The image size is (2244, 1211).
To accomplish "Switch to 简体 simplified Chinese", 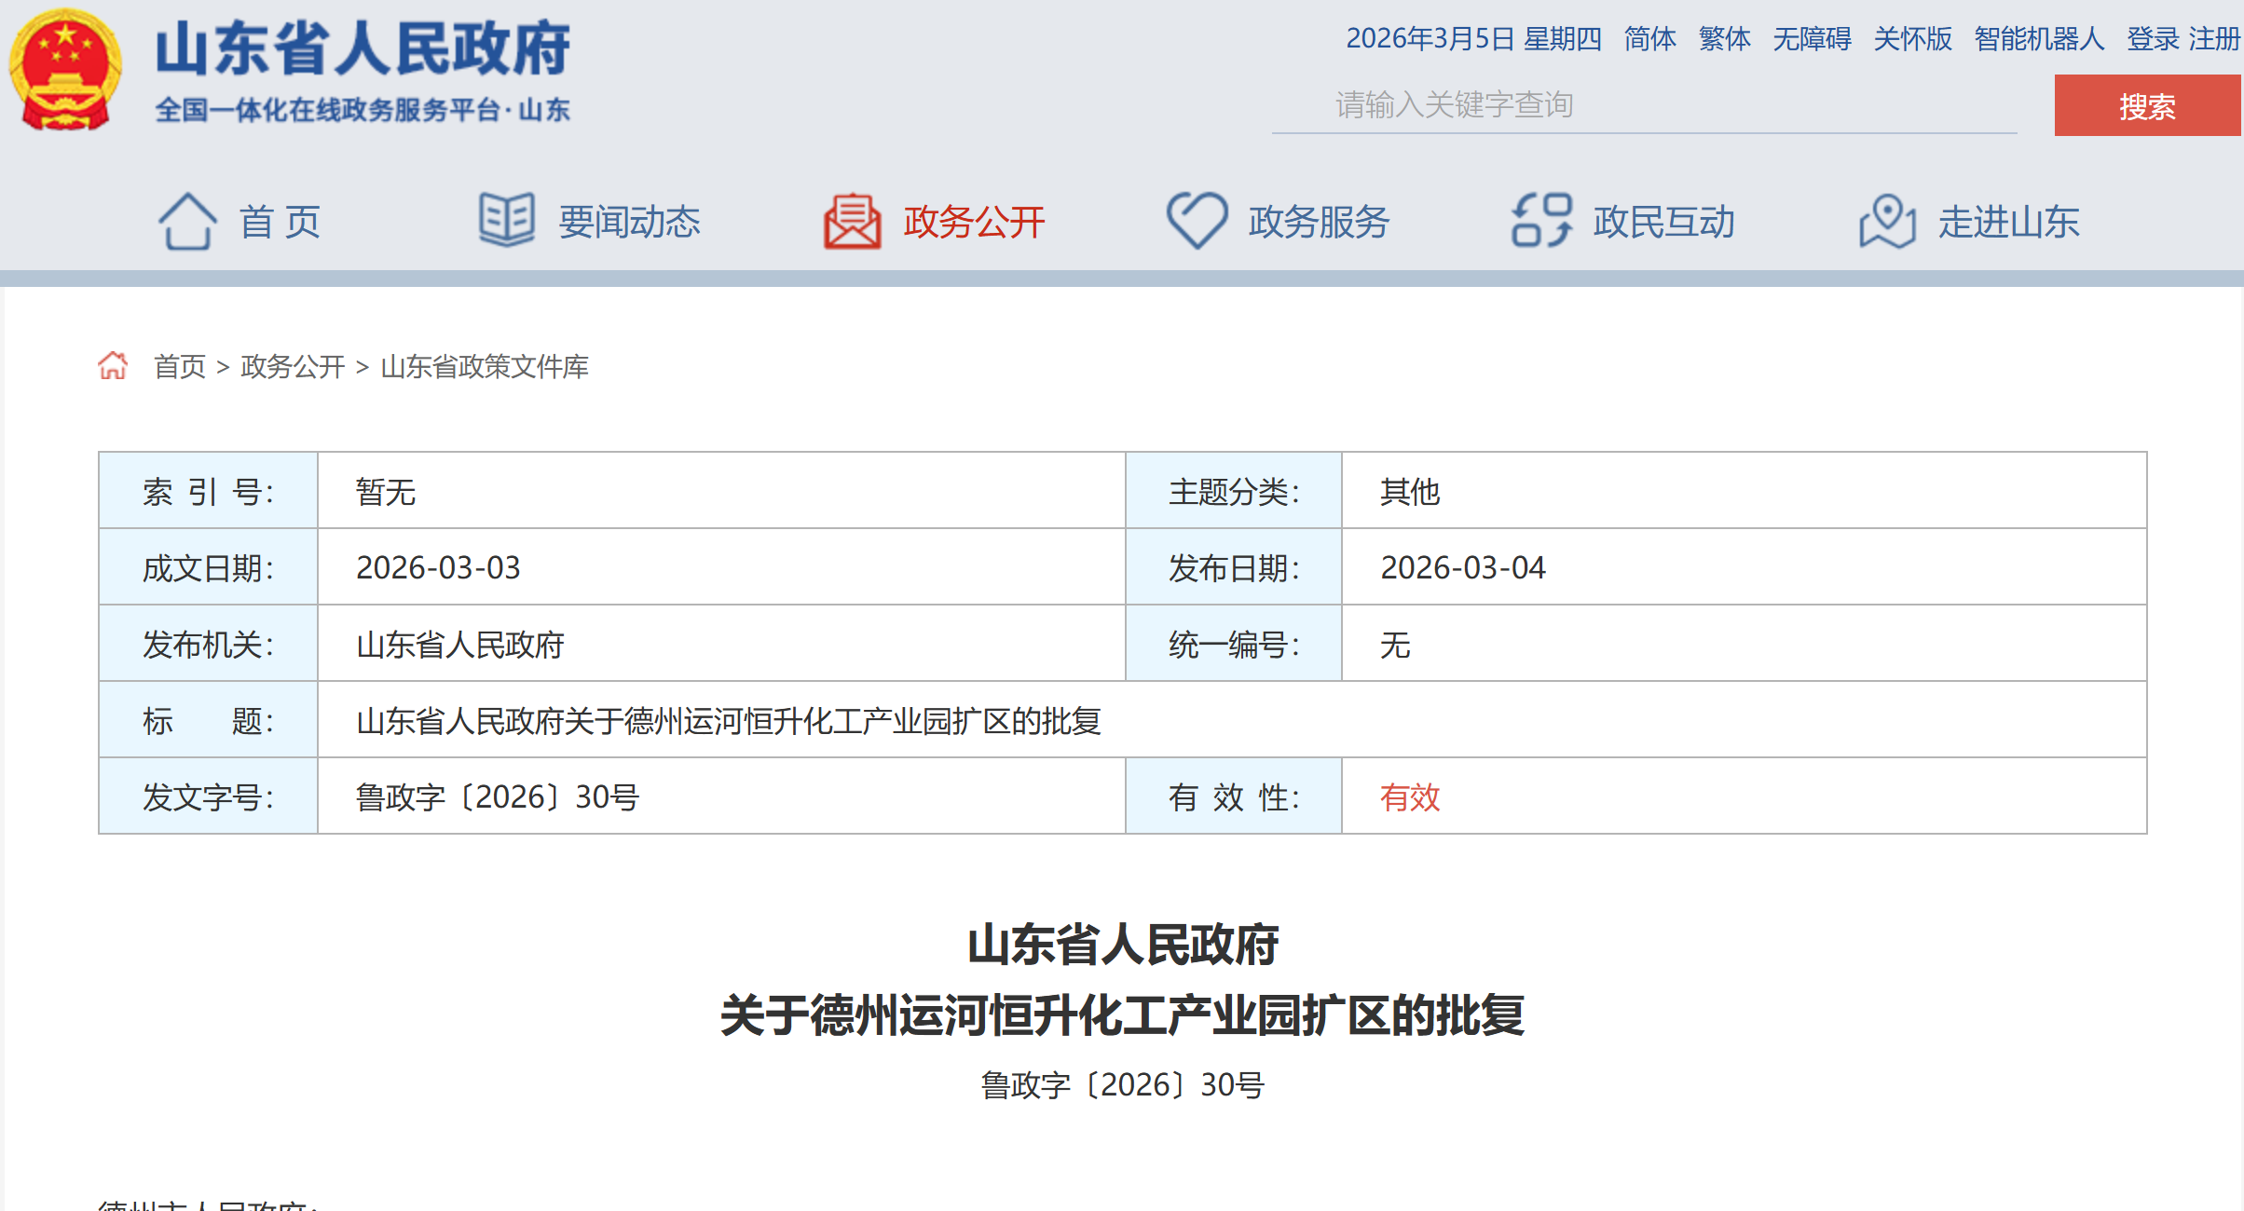I will [x=1649, y=39].
